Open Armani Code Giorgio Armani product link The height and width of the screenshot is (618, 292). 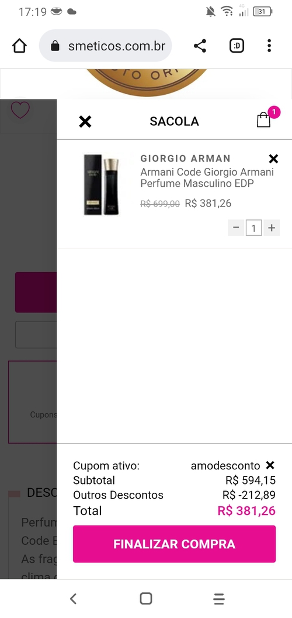pos(207,178)
